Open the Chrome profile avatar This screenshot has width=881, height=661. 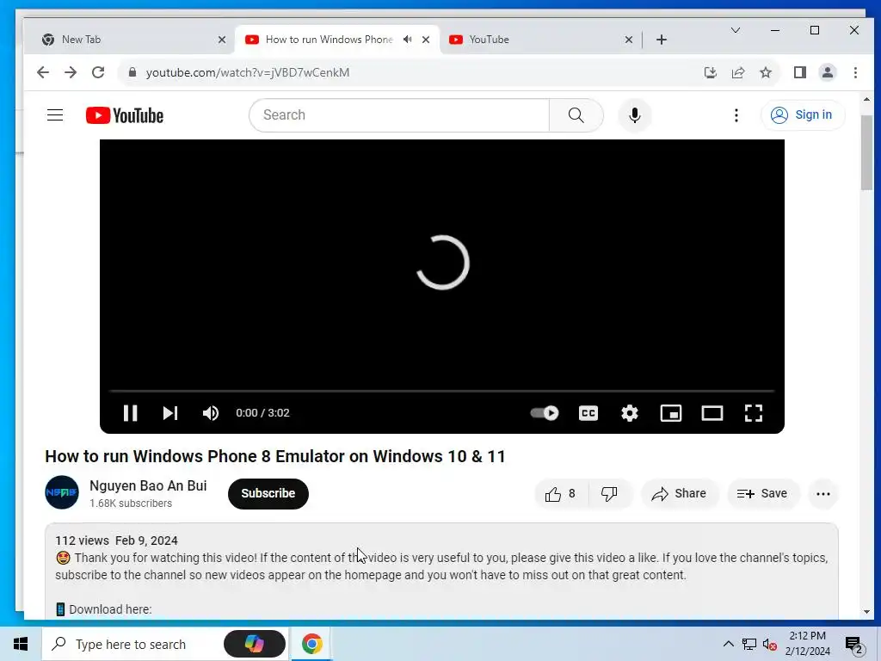828,72
